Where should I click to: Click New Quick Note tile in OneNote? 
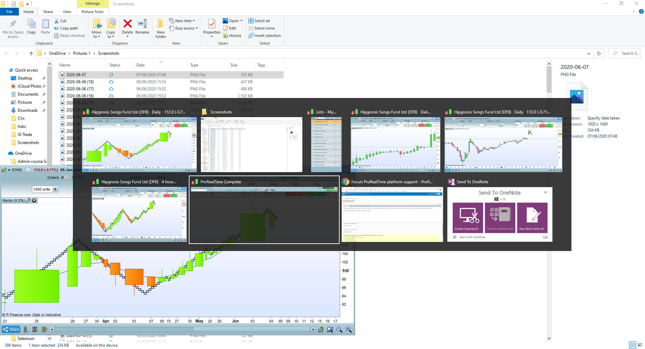(532, 217)
